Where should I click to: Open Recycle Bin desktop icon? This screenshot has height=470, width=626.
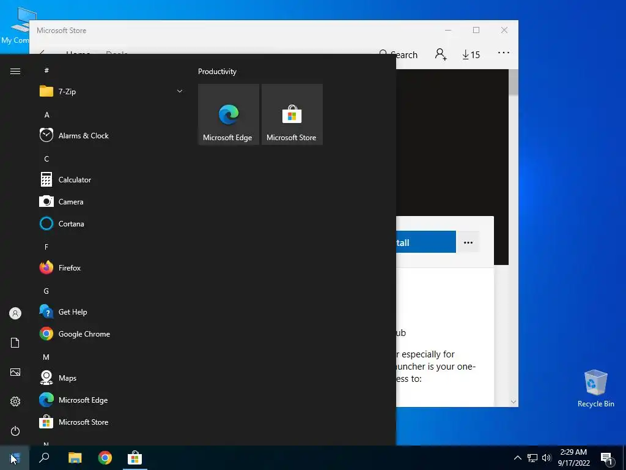coord(595,389)
